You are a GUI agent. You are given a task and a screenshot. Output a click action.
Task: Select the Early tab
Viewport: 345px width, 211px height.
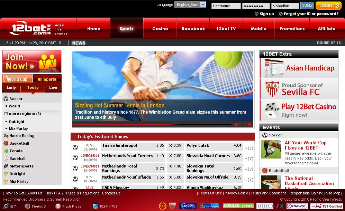pyautogui.click(x=11, y=88)
